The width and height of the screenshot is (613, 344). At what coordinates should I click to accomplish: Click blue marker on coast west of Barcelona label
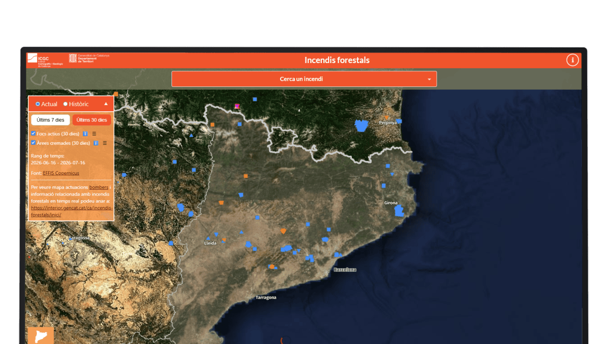[337, 255]
